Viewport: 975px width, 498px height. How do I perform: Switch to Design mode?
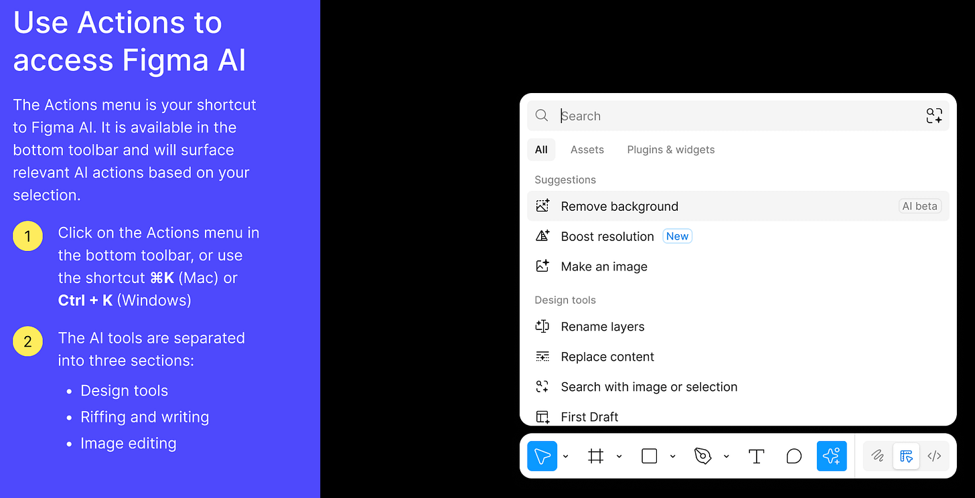click(x=907, y=456)
